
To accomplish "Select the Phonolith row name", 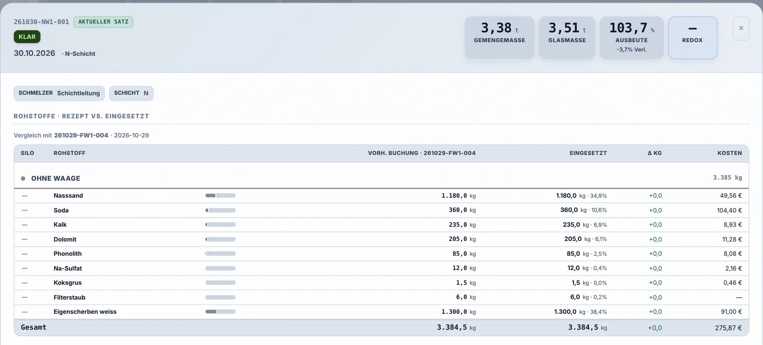I will click(x=68, y=254).
